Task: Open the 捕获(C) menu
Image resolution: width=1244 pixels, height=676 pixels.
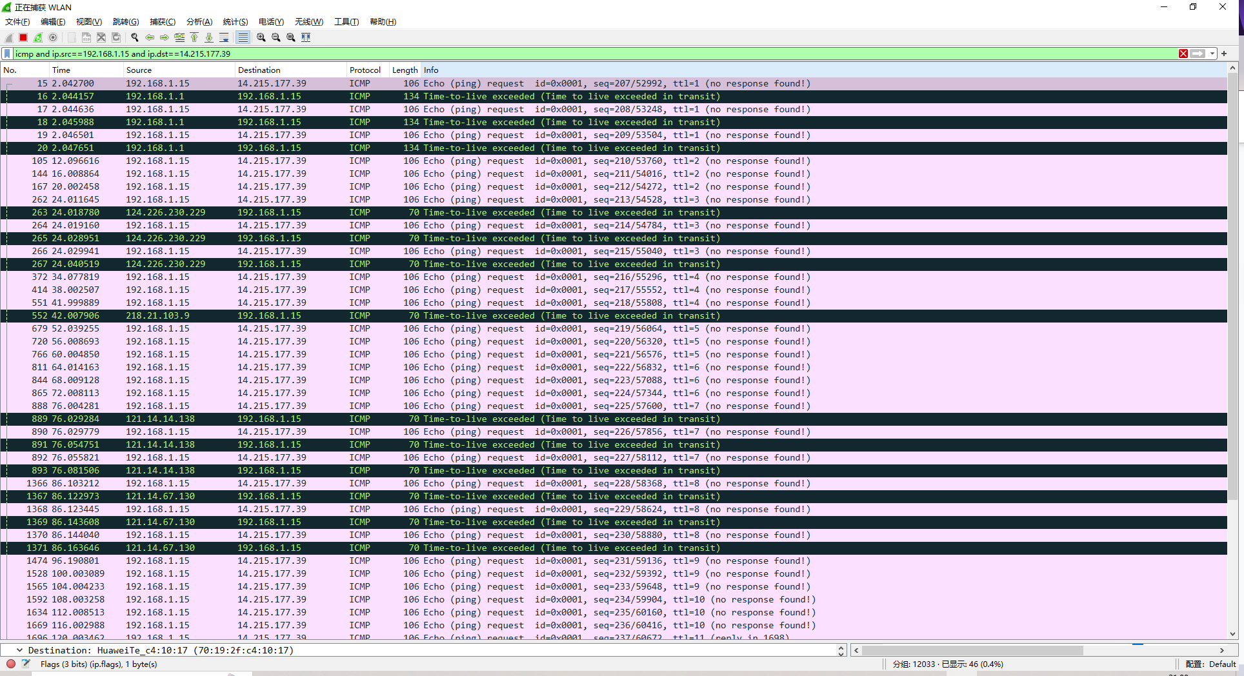Action: [x=163, y=22]
